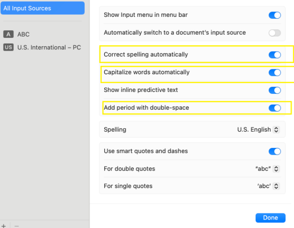Screen dimensions: 294x228
Task: Toggle Show inline predictive text
Action: pos(274,90)
